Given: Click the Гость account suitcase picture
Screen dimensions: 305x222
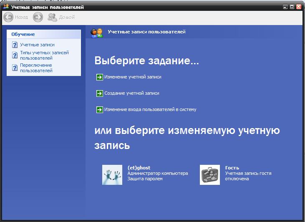Looking at the screenshot, I should point(210,175).
